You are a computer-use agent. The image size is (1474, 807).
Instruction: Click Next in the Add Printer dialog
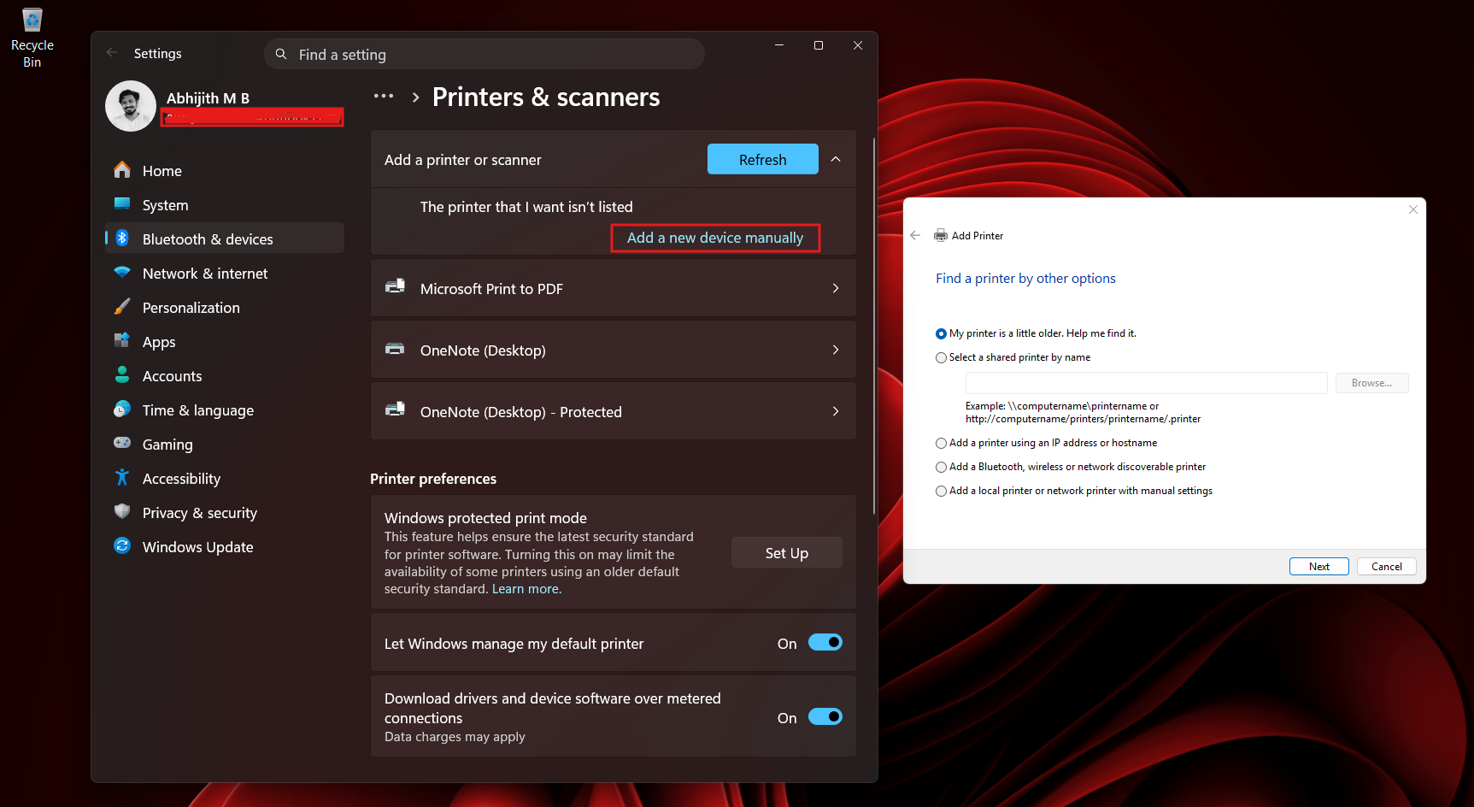[x=1318, y=566]
